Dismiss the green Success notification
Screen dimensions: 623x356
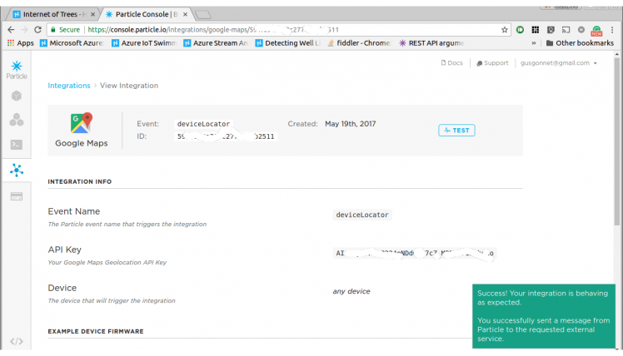point(544,316)
